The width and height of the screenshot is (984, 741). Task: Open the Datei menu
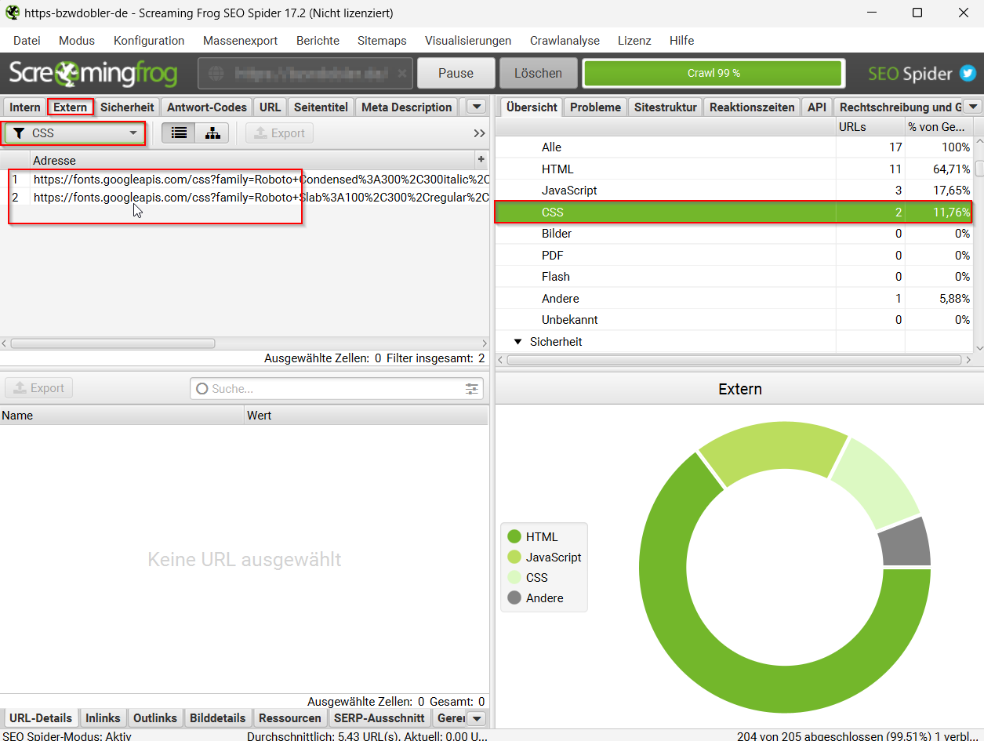click(x=27, y=41)
